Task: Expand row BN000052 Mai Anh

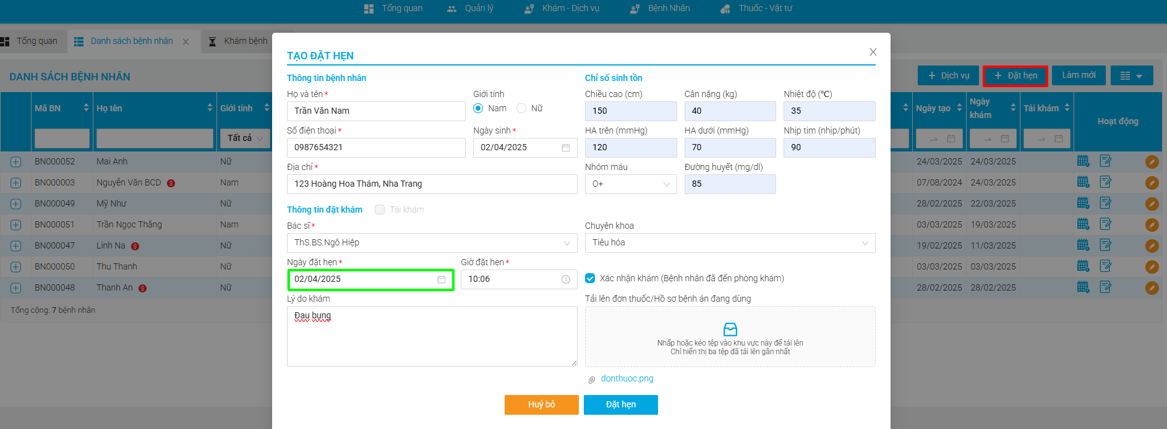Action: [x=15, y=162]
